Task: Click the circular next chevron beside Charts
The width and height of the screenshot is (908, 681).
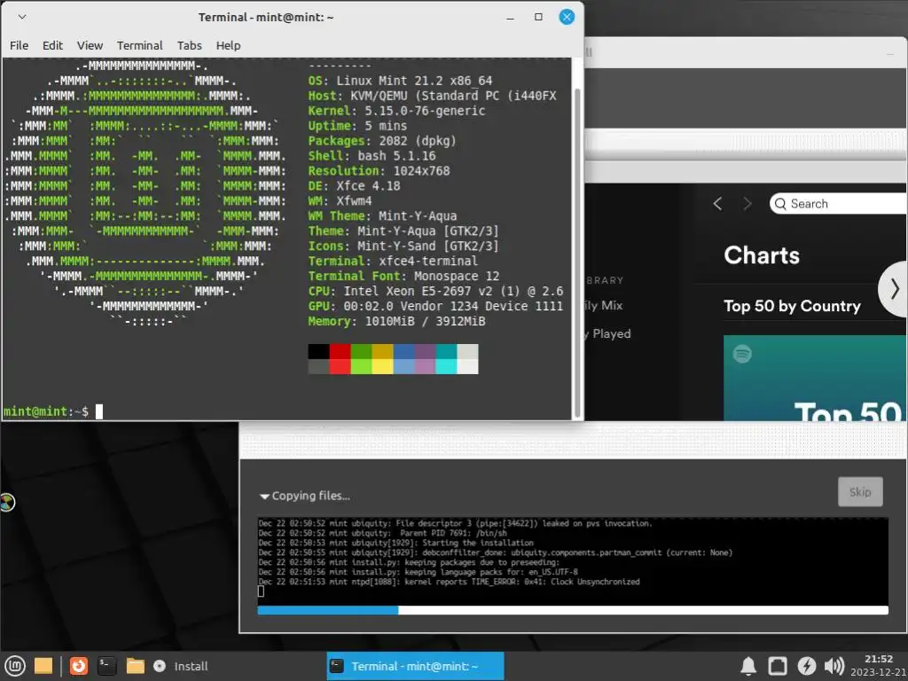Action: coord(894,289)
